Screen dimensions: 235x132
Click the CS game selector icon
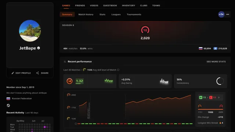[221, 14]
